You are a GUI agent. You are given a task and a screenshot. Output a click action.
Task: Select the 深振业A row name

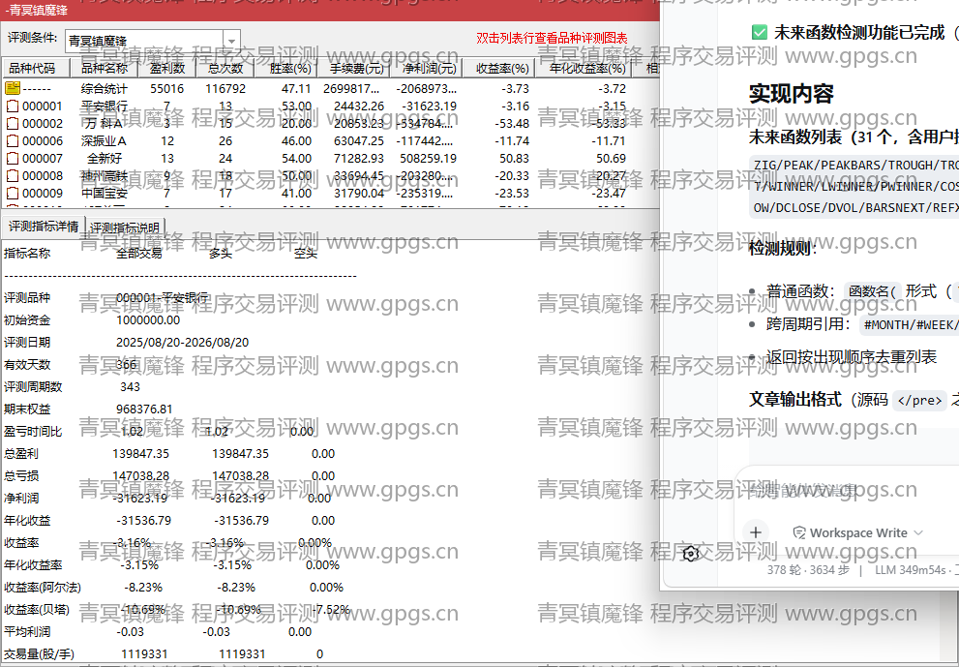pyautogui.click(x=104, y=140)
